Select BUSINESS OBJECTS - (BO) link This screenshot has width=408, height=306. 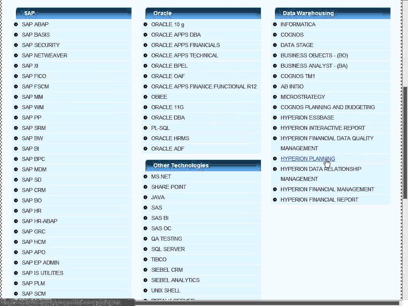[314, 55]
